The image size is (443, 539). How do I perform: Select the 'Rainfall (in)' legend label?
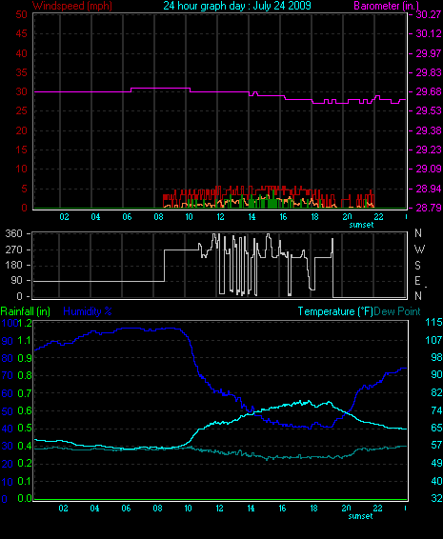pos(26,311)
